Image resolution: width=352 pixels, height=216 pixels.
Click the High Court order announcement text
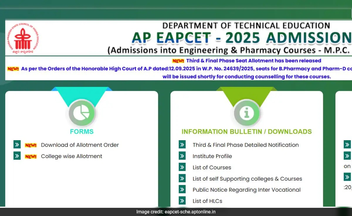pyautogui.click(x=176, y=68)
